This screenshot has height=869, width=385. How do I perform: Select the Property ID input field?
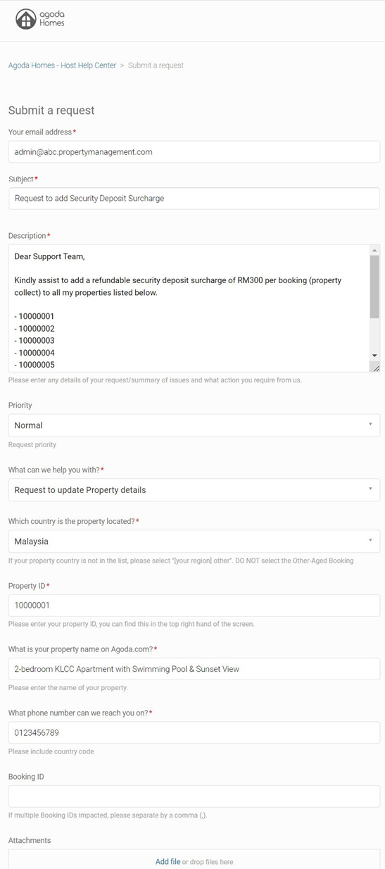(x=194, y=606)
